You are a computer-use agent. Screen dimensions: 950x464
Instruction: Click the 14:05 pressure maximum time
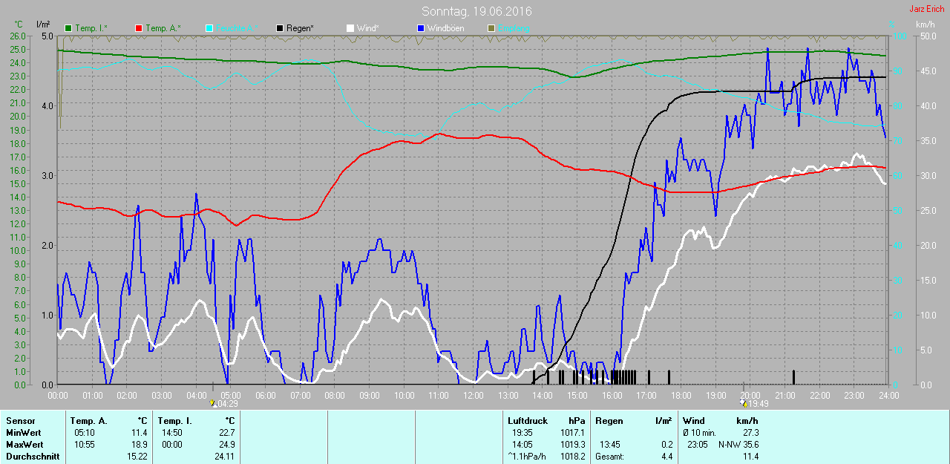pos(522,445)
